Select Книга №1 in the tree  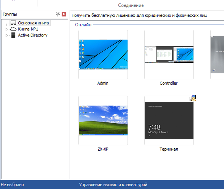click(28, 29)
